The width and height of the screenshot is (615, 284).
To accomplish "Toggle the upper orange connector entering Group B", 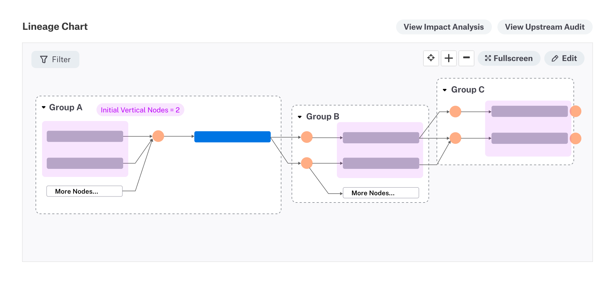I will click(x=307, y=137).
